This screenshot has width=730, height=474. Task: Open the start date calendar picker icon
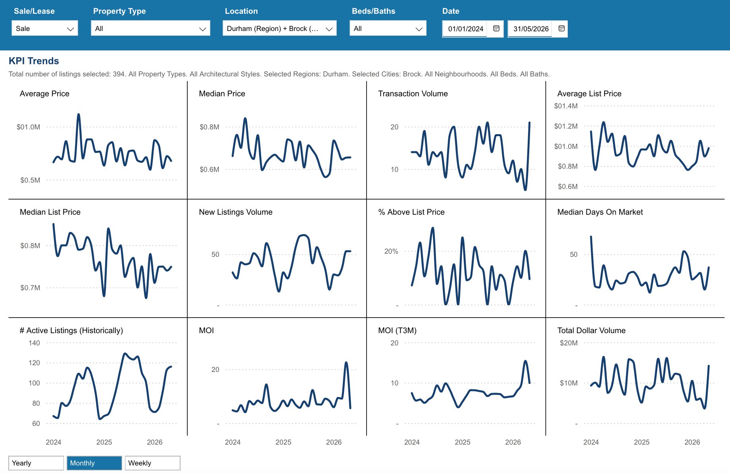(496, 29)
